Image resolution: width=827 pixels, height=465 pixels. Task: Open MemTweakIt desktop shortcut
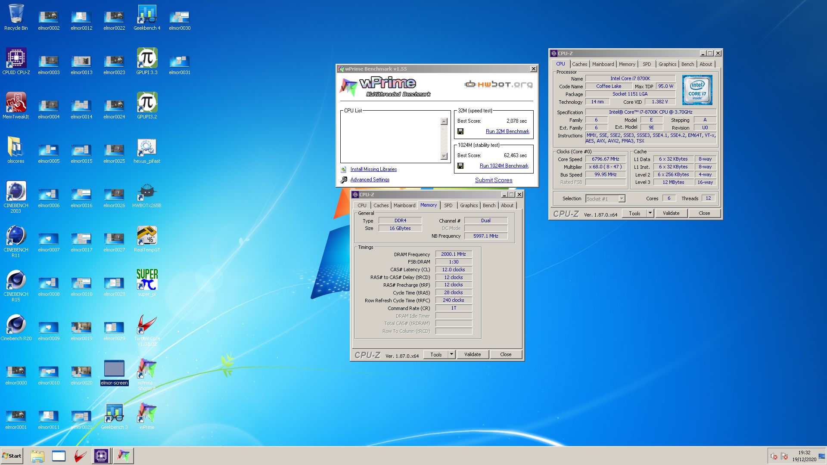click(16, 105)
